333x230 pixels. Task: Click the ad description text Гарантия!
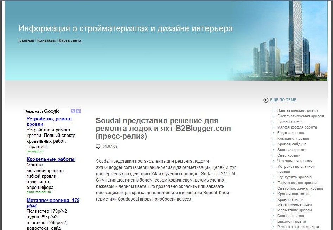(x=37, y=147)
